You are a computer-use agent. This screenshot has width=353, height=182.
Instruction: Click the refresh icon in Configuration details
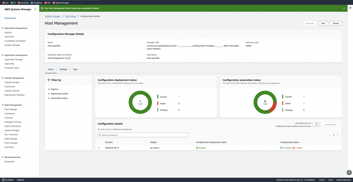[x=316, y=125]
